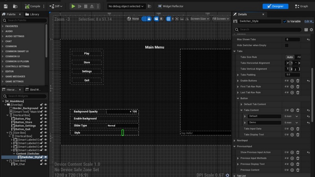Image resolution: width=315 pixels, height=177 pixels.
Task: Hide Button_Play using its eye icon
Action: point(46,118)
